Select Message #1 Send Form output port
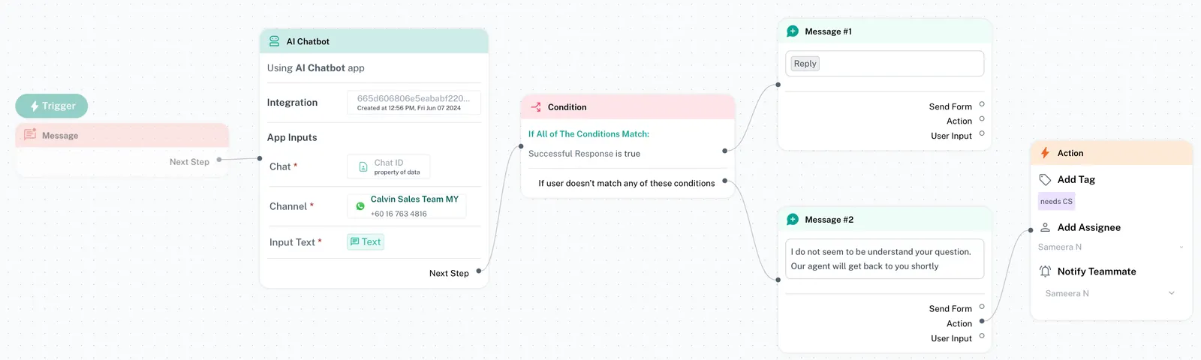The image size is (1201, 360). 982,104
